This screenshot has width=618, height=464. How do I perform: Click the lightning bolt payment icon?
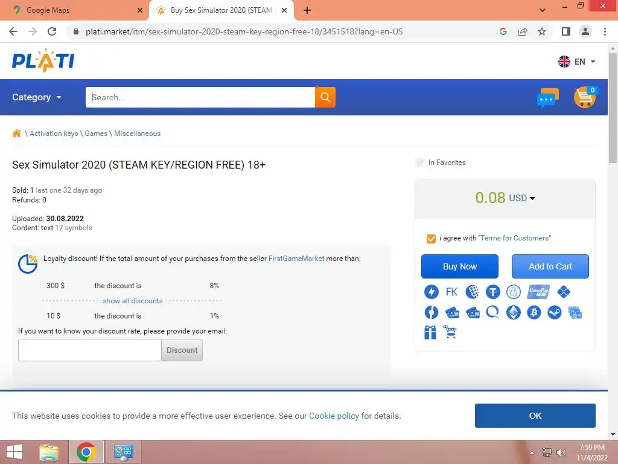pos(431,292)
